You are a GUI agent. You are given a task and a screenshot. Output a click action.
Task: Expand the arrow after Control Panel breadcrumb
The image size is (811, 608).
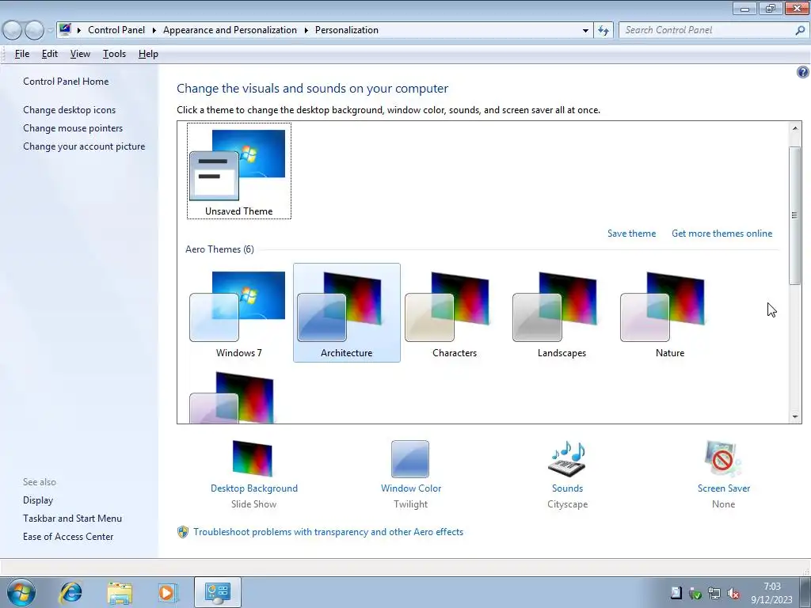pyautogui.click(x=154, y=31)
